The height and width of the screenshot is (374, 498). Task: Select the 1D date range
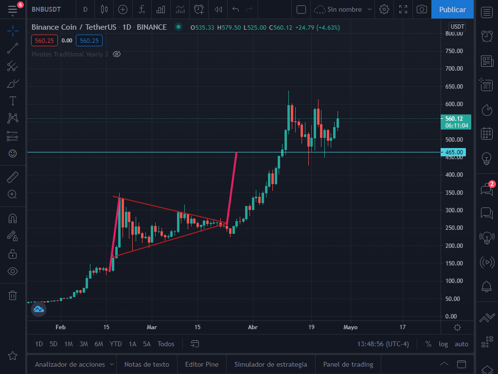(39, 344)
